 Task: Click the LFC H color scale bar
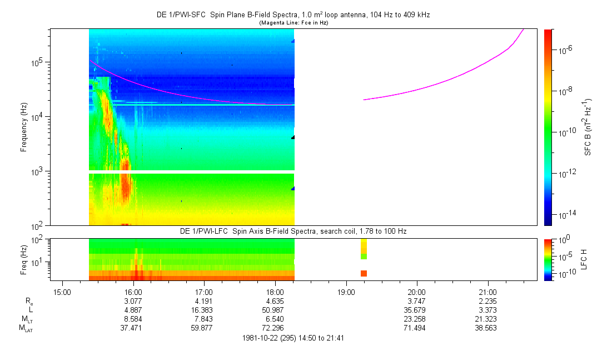pyautogui.click(x=548, y=259)
